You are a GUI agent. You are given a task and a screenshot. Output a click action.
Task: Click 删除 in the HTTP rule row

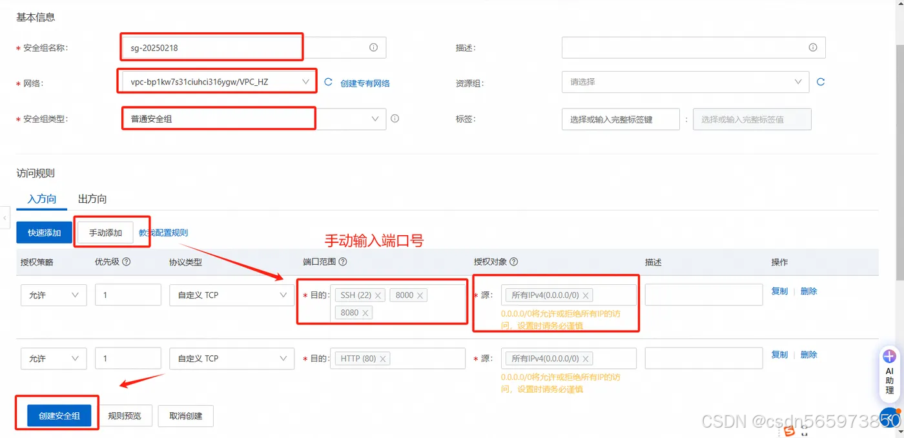[x=808, y=355]
